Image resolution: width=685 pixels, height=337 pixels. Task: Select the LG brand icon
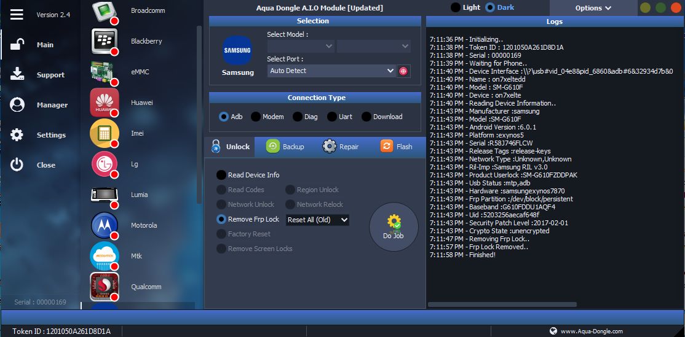105,164
